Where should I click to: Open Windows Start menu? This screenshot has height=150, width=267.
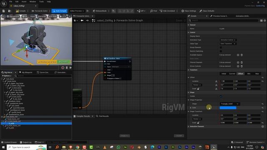click(x=3, y=147)
